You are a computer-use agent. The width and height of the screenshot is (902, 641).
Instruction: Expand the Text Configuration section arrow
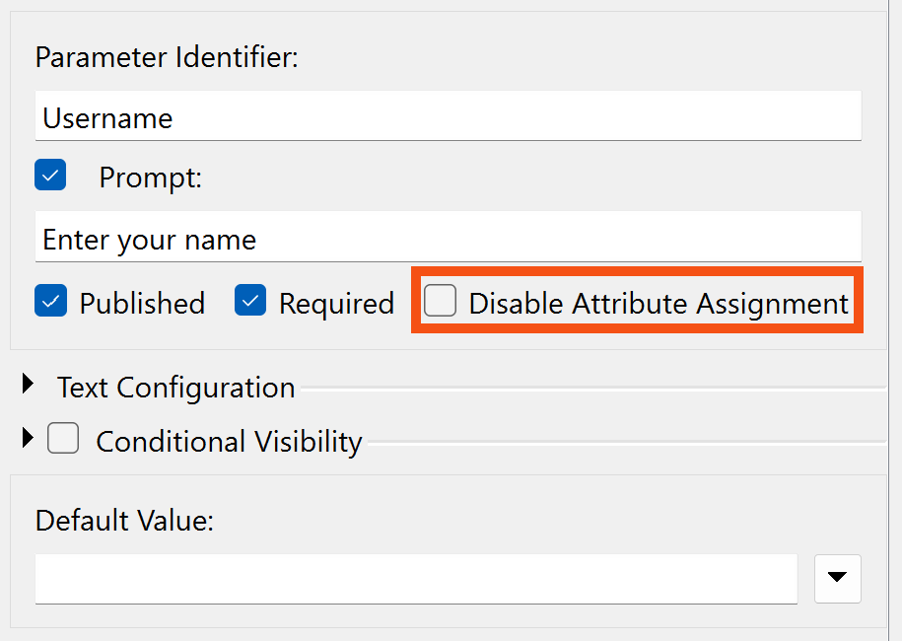click(x=30, y=386)
